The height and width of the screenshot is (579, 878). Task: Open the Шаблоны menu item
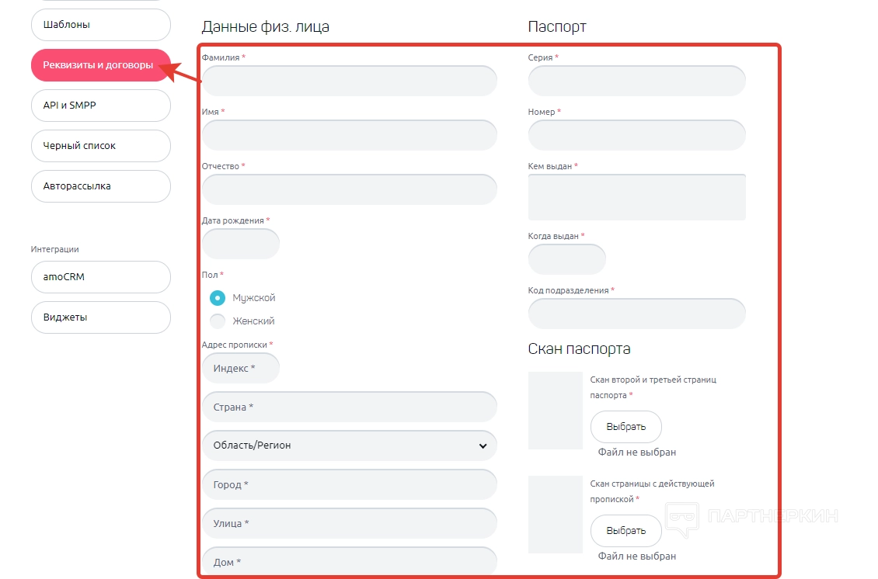[100, 25]
